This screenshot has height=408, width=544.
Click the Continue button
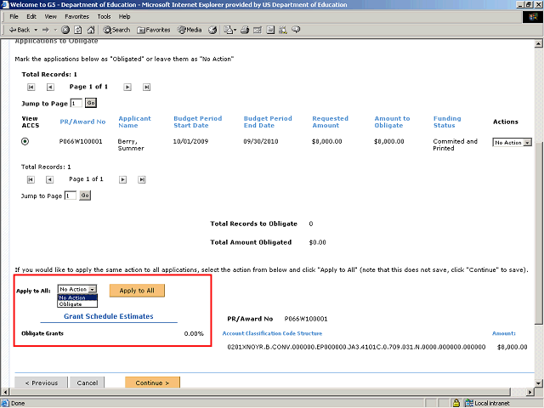(152, 382)
